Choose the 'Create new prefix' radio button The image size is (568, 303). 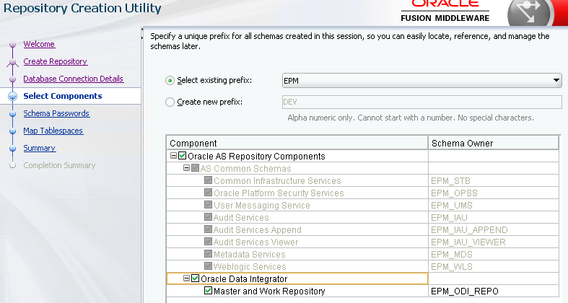pos(170,102)
